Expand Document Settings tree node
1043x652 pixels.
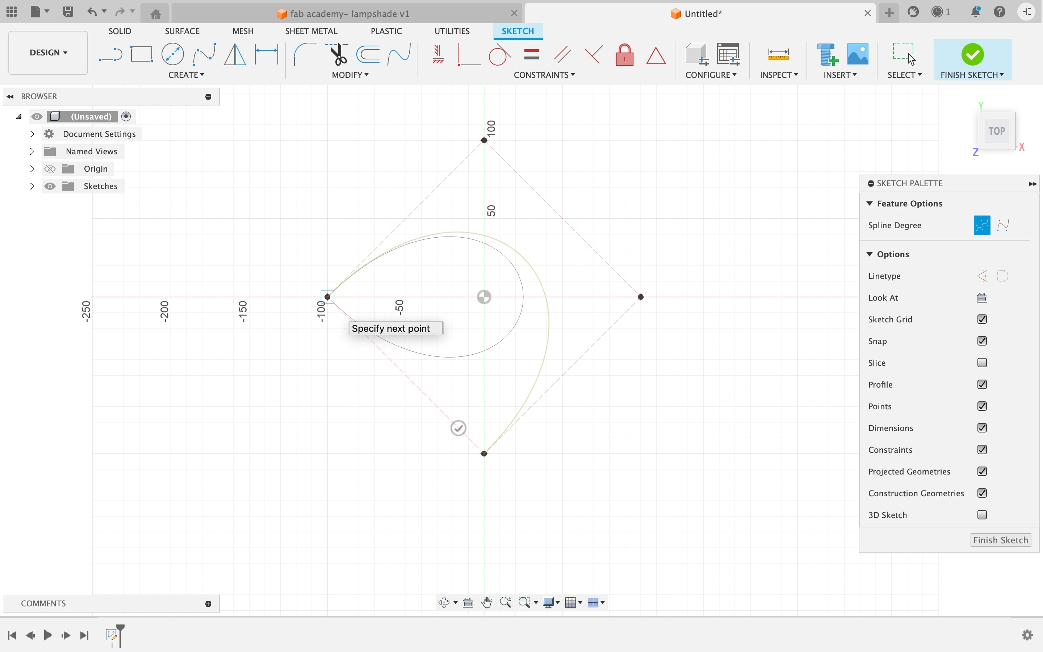[x=32, y=134]
